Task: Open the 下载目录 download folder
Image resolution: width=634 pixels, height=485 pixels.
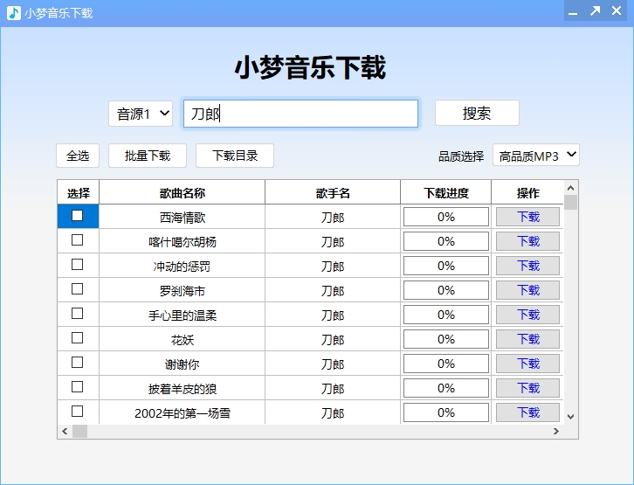Action: point(235,156)
